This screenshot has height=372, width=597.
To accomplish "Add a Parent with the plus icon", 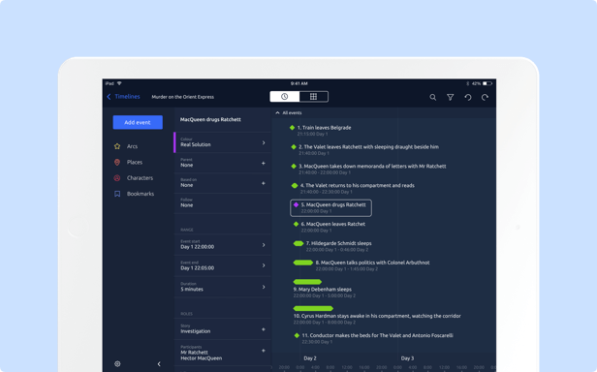I will 264,163.
